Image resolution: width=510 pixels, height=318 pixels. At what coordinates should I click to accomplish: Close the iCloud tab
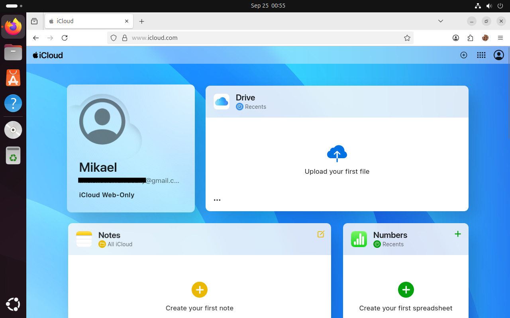[127, 21]
